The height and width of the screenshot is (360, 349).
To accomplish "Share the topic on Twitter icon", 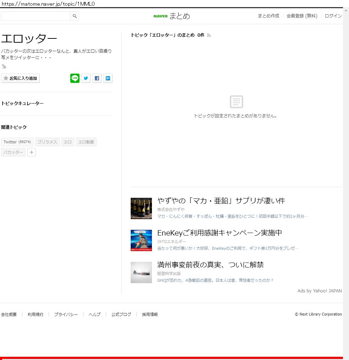I will (86, 78).
